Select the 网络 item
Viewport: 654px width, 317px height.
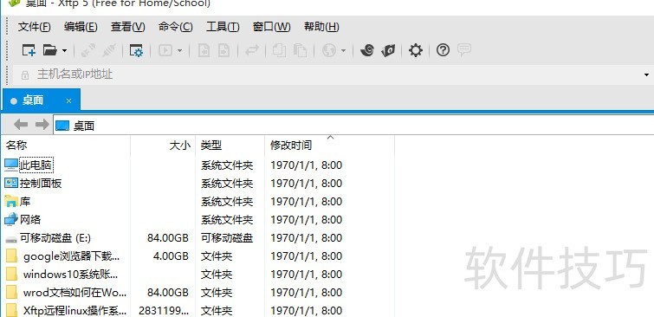30,220
